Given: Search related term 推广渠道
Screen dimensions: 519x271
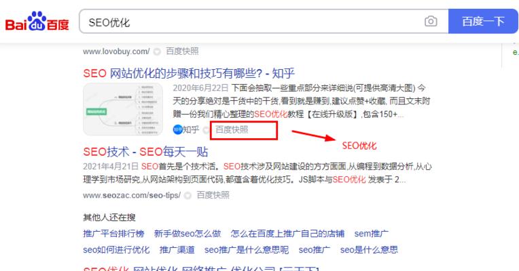Looking at the screenshot, I should (177, 250).
